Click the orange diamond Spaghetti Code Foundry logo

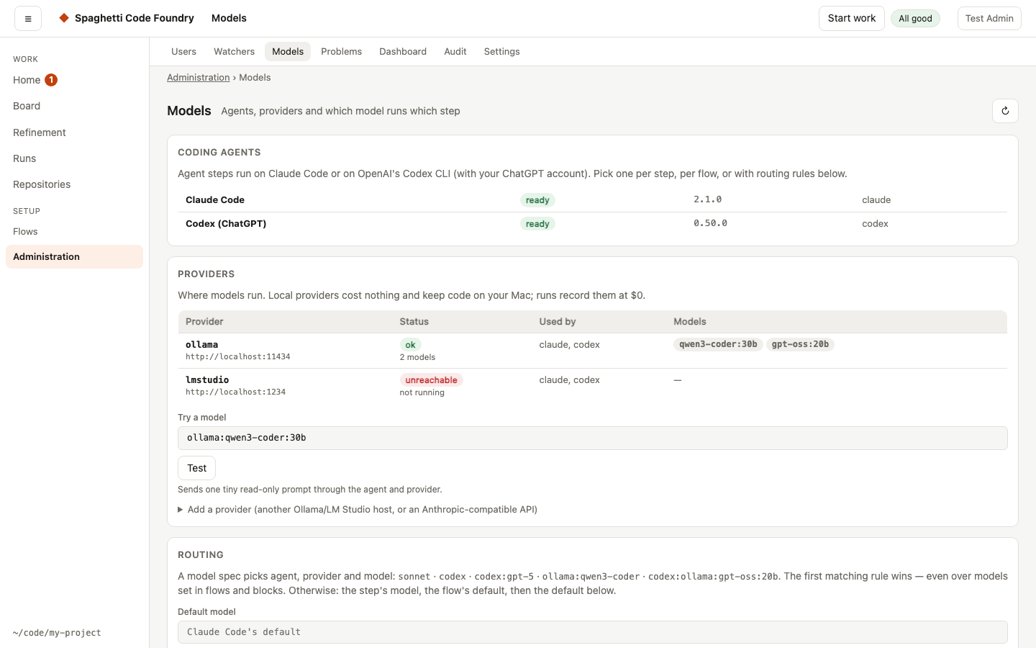point(64,18)
